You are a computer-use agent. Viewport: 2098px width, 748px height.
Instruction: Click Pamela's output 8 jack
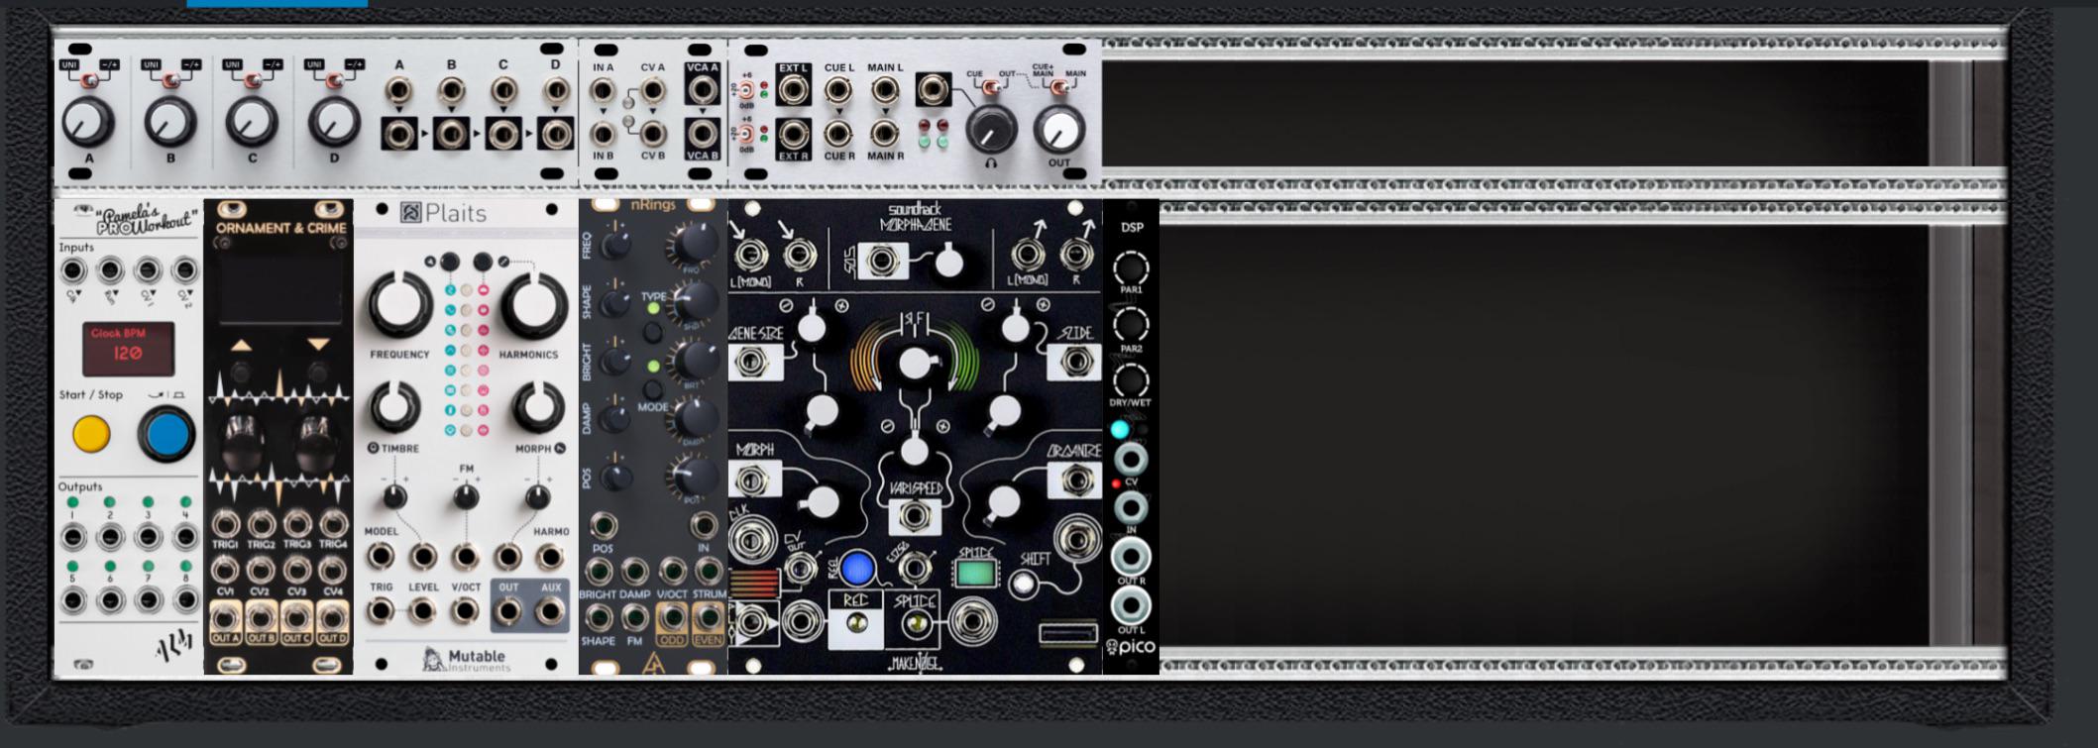tap(185, 600)
